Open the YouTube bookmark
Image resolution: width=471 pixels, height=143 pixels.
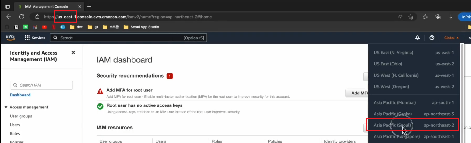click(44, 27)
